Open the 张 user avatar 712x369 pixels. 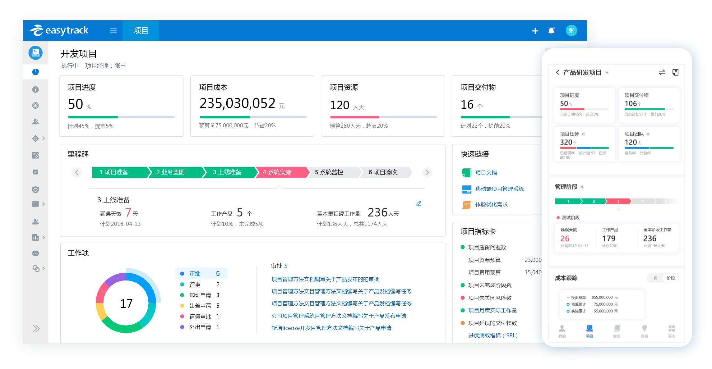click(x=571, y=30)
